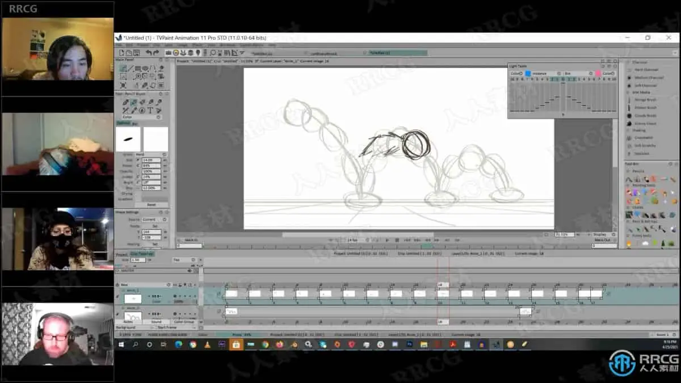
Task: Open the Layer menu
Action: (168, 45)
